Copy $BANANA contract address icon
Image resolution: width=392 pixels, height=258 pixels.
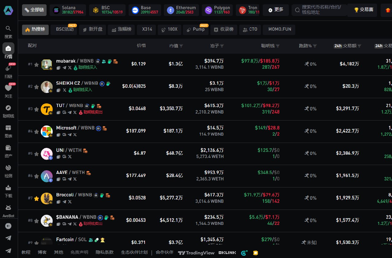(x=58, y=224)
